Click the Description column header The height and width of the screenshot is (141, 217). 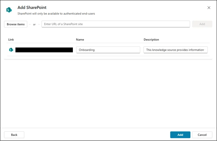[x=151, y=40]
